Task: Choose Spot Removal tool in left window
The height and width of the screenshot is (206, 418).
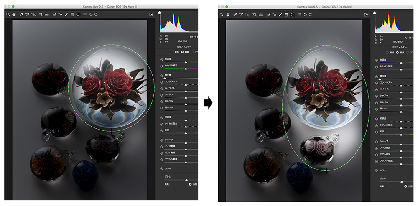Action: click(x=55, y=14)
